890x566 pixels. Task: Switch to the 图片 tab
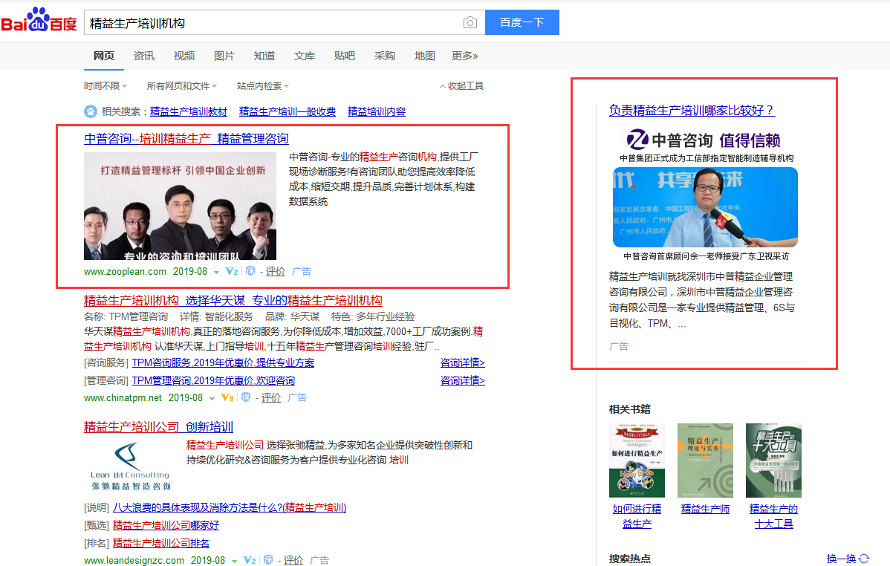tap(224, 56)
